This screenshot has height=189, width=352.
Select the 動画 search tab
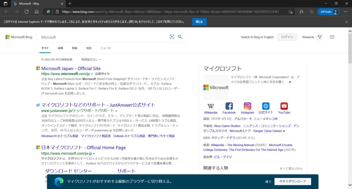75,48
